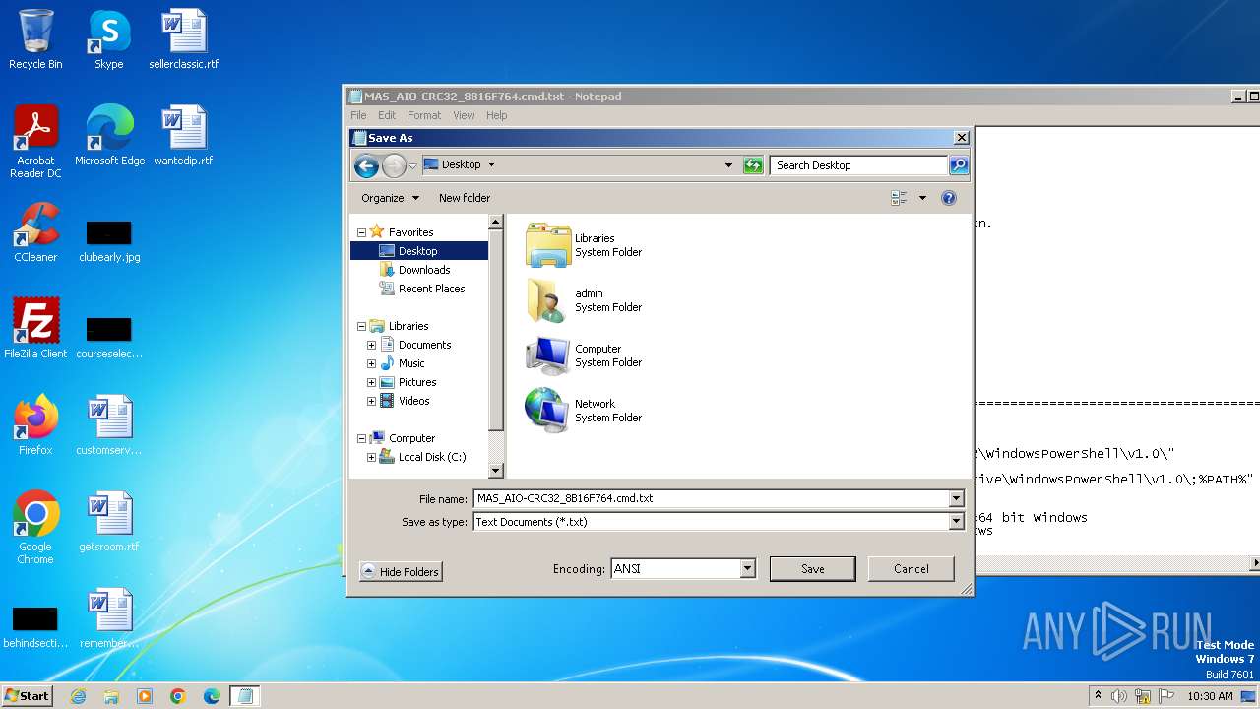Image resolution: width=1260 pixels, height=709 pixels.
Task: Open Chrome from the taskbar
Action: click(x=178, y=696)
